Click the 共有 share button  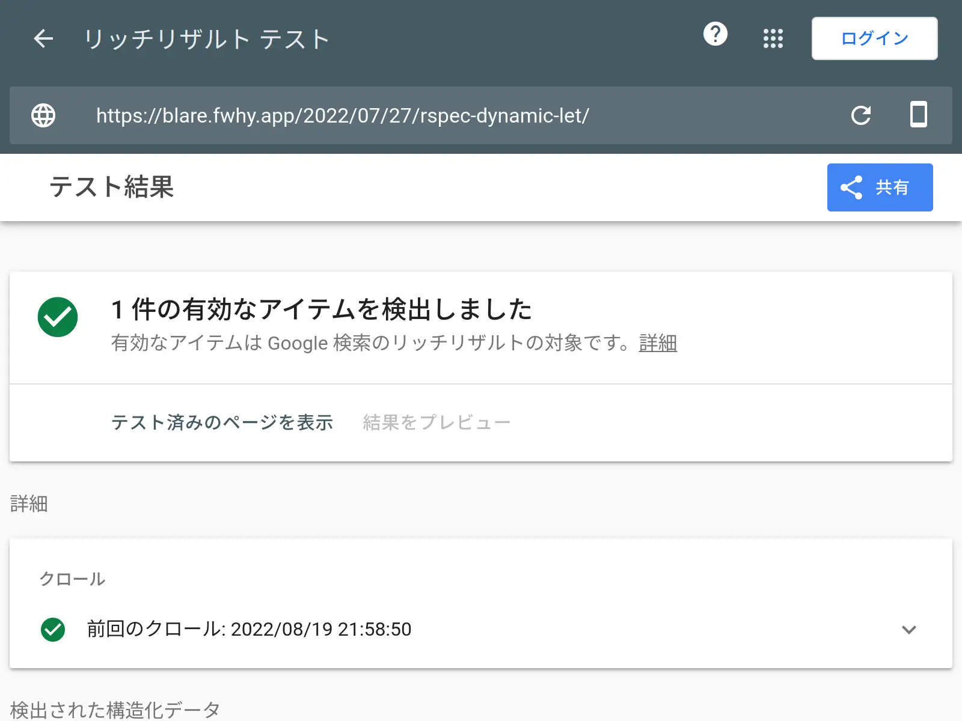coord(880,187)
